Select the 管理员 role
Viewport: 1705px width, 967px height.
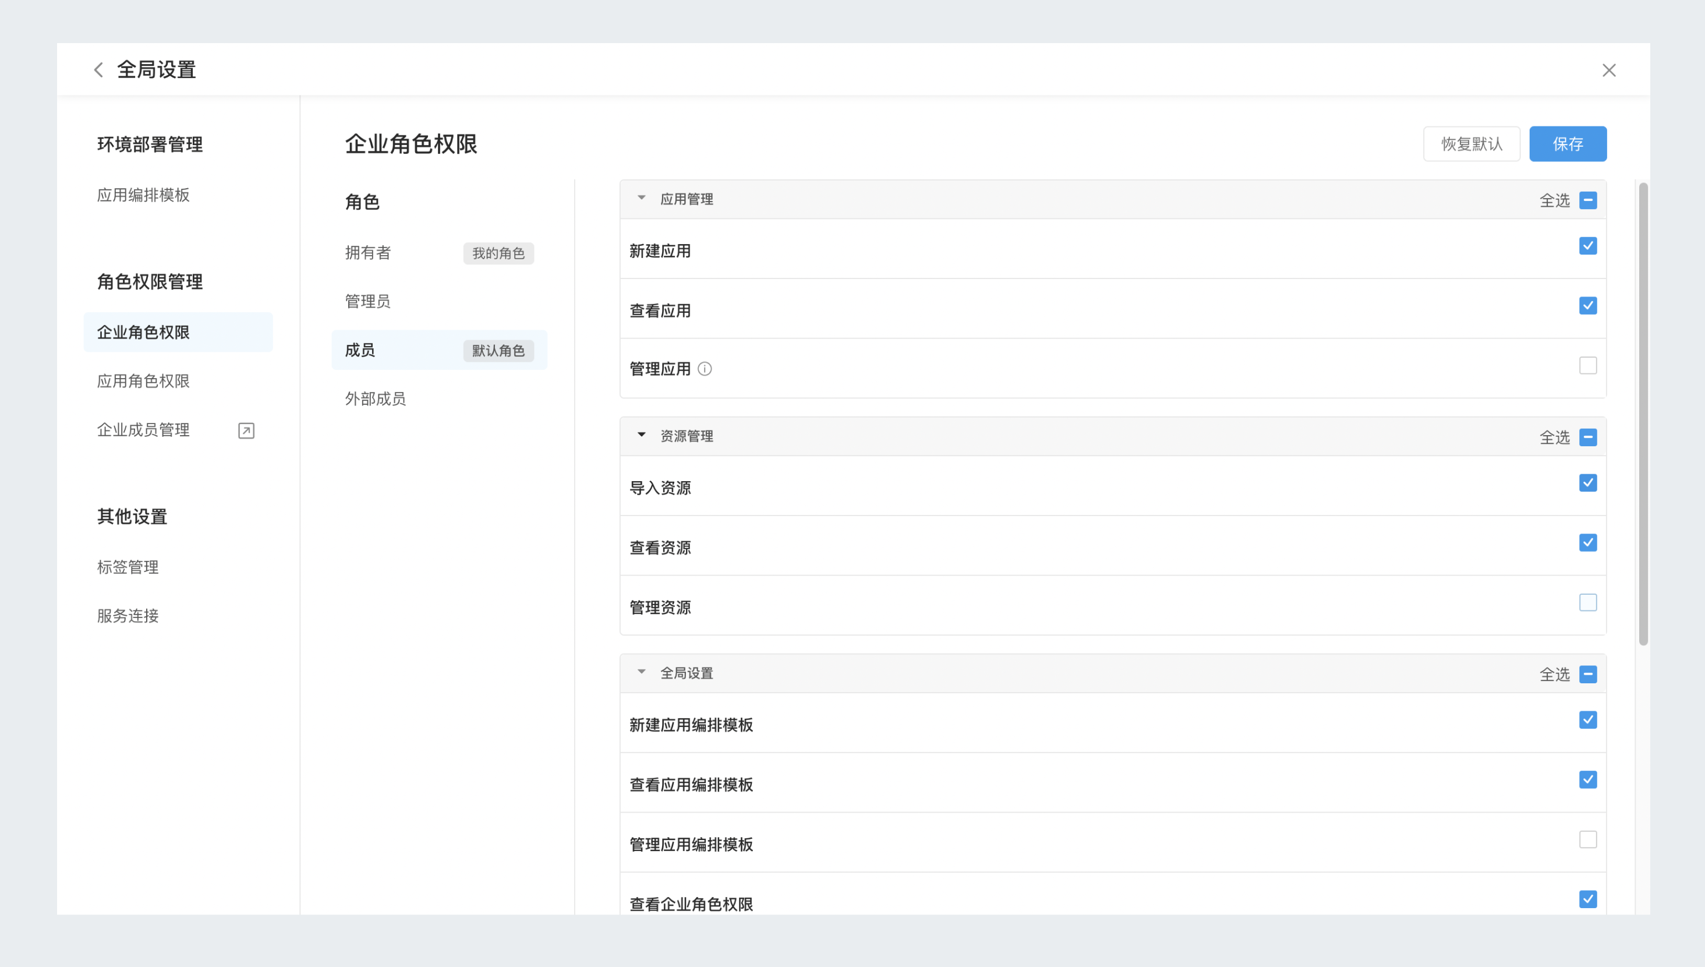tap(369, 302)
